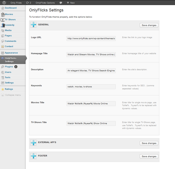This screenshot has width=175, height=169.
Task: Click the Celebrity person icon
Action: point(3,25)
